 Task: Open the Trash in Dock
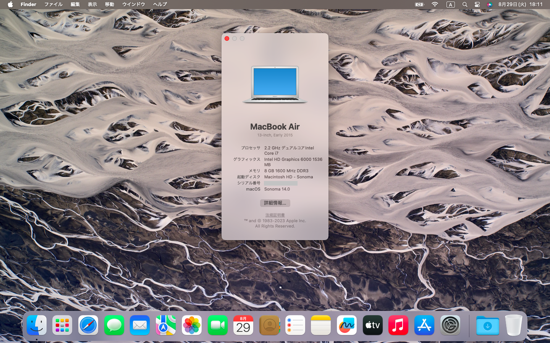click(513, 325)
